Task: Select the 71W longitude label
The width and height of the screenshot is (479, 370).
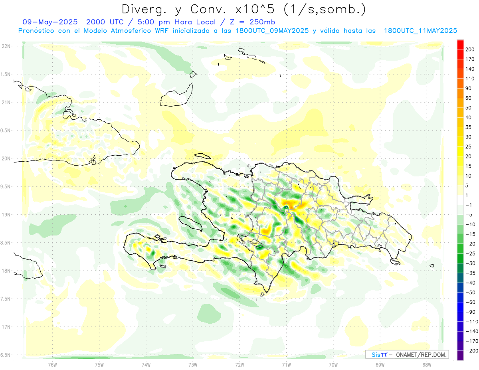Action: pos(286,365)
